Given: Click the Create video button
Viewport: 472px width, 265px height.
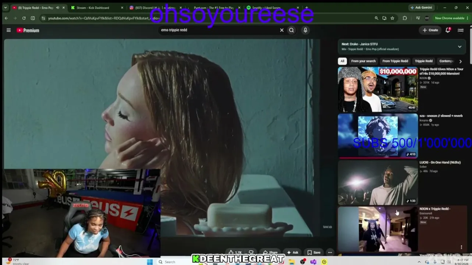Looking at the screenshot, I should pyautogui.click(x=430, y=30).
